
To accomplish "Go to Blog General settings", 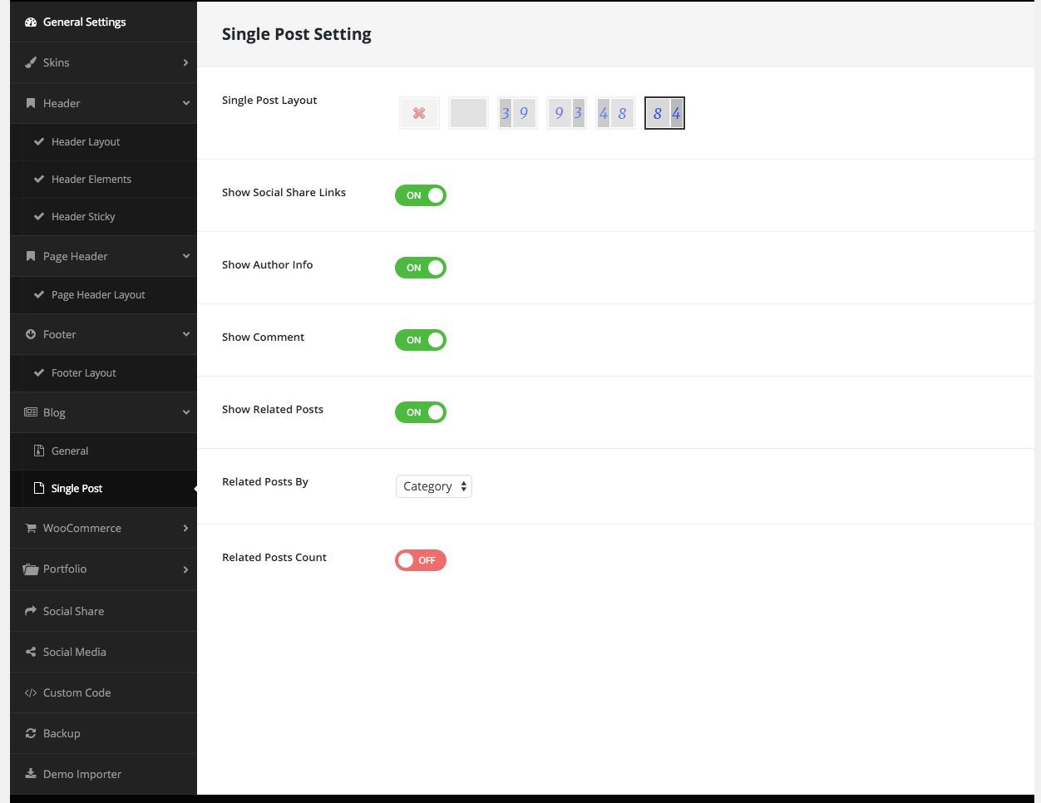I will coord(70,451).
